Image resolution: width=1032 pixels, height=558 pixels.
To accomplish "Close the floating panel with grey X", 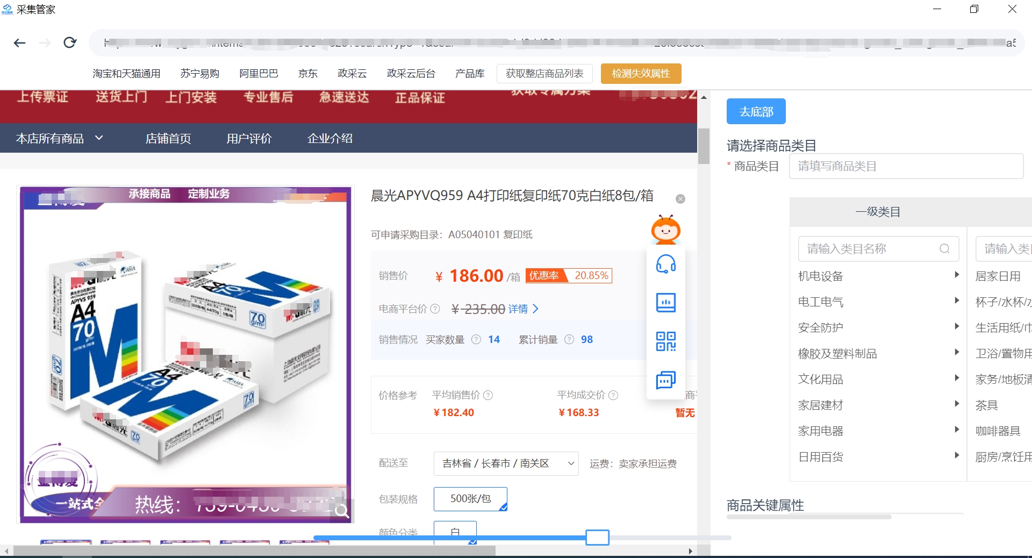I will coord(680,199).
